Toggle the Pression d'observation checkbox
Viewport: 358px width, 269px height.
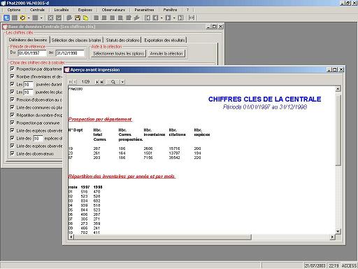point(13,99)
